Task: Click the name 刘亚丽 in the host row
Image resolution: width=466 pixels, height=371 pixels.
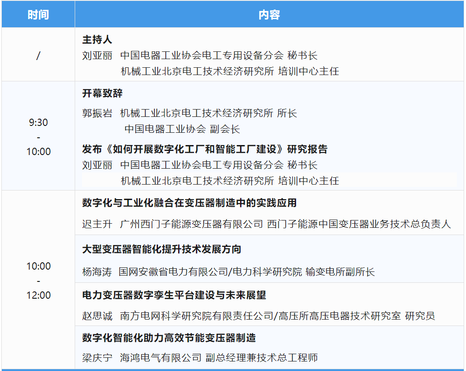Action: (96, 55)
